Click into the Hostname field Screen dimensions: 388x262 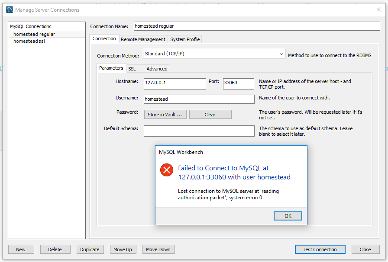[175, 84]
